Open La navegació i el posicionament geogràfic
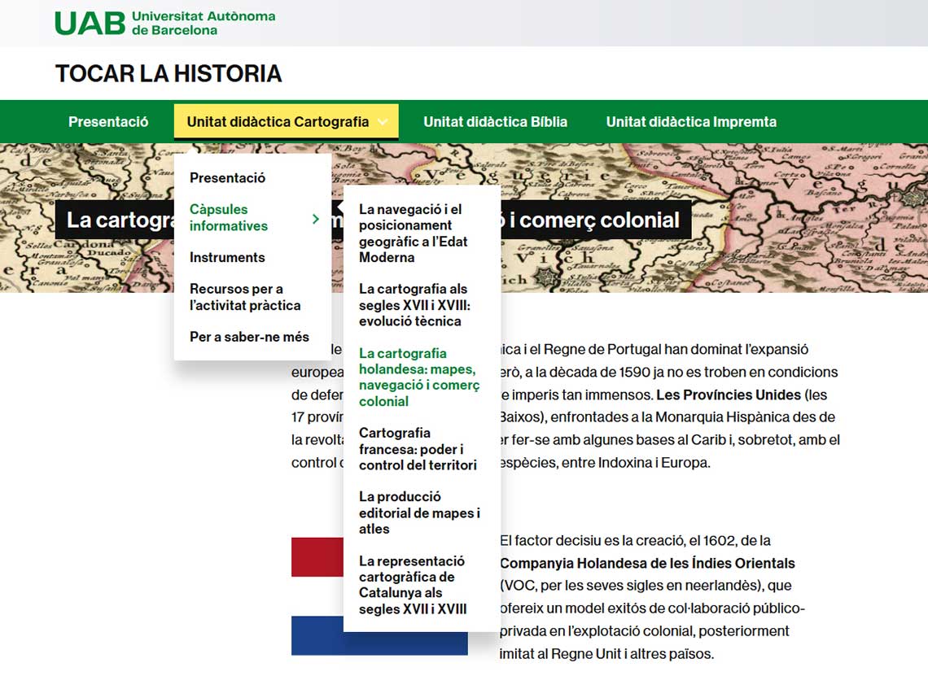Image resolution: width=928 pixels, height=676 pixels. (413, 233)
